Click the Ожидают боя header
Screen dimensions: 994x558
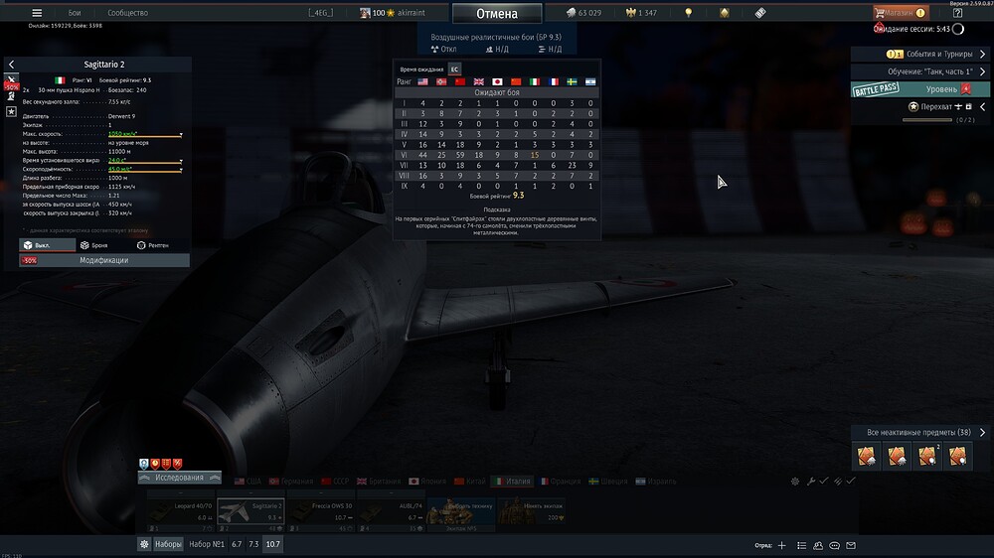point(496,92)
